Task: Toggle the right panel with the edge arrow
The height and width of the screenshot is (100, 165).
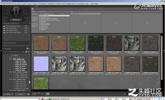Action: click(x=164, y=51)
